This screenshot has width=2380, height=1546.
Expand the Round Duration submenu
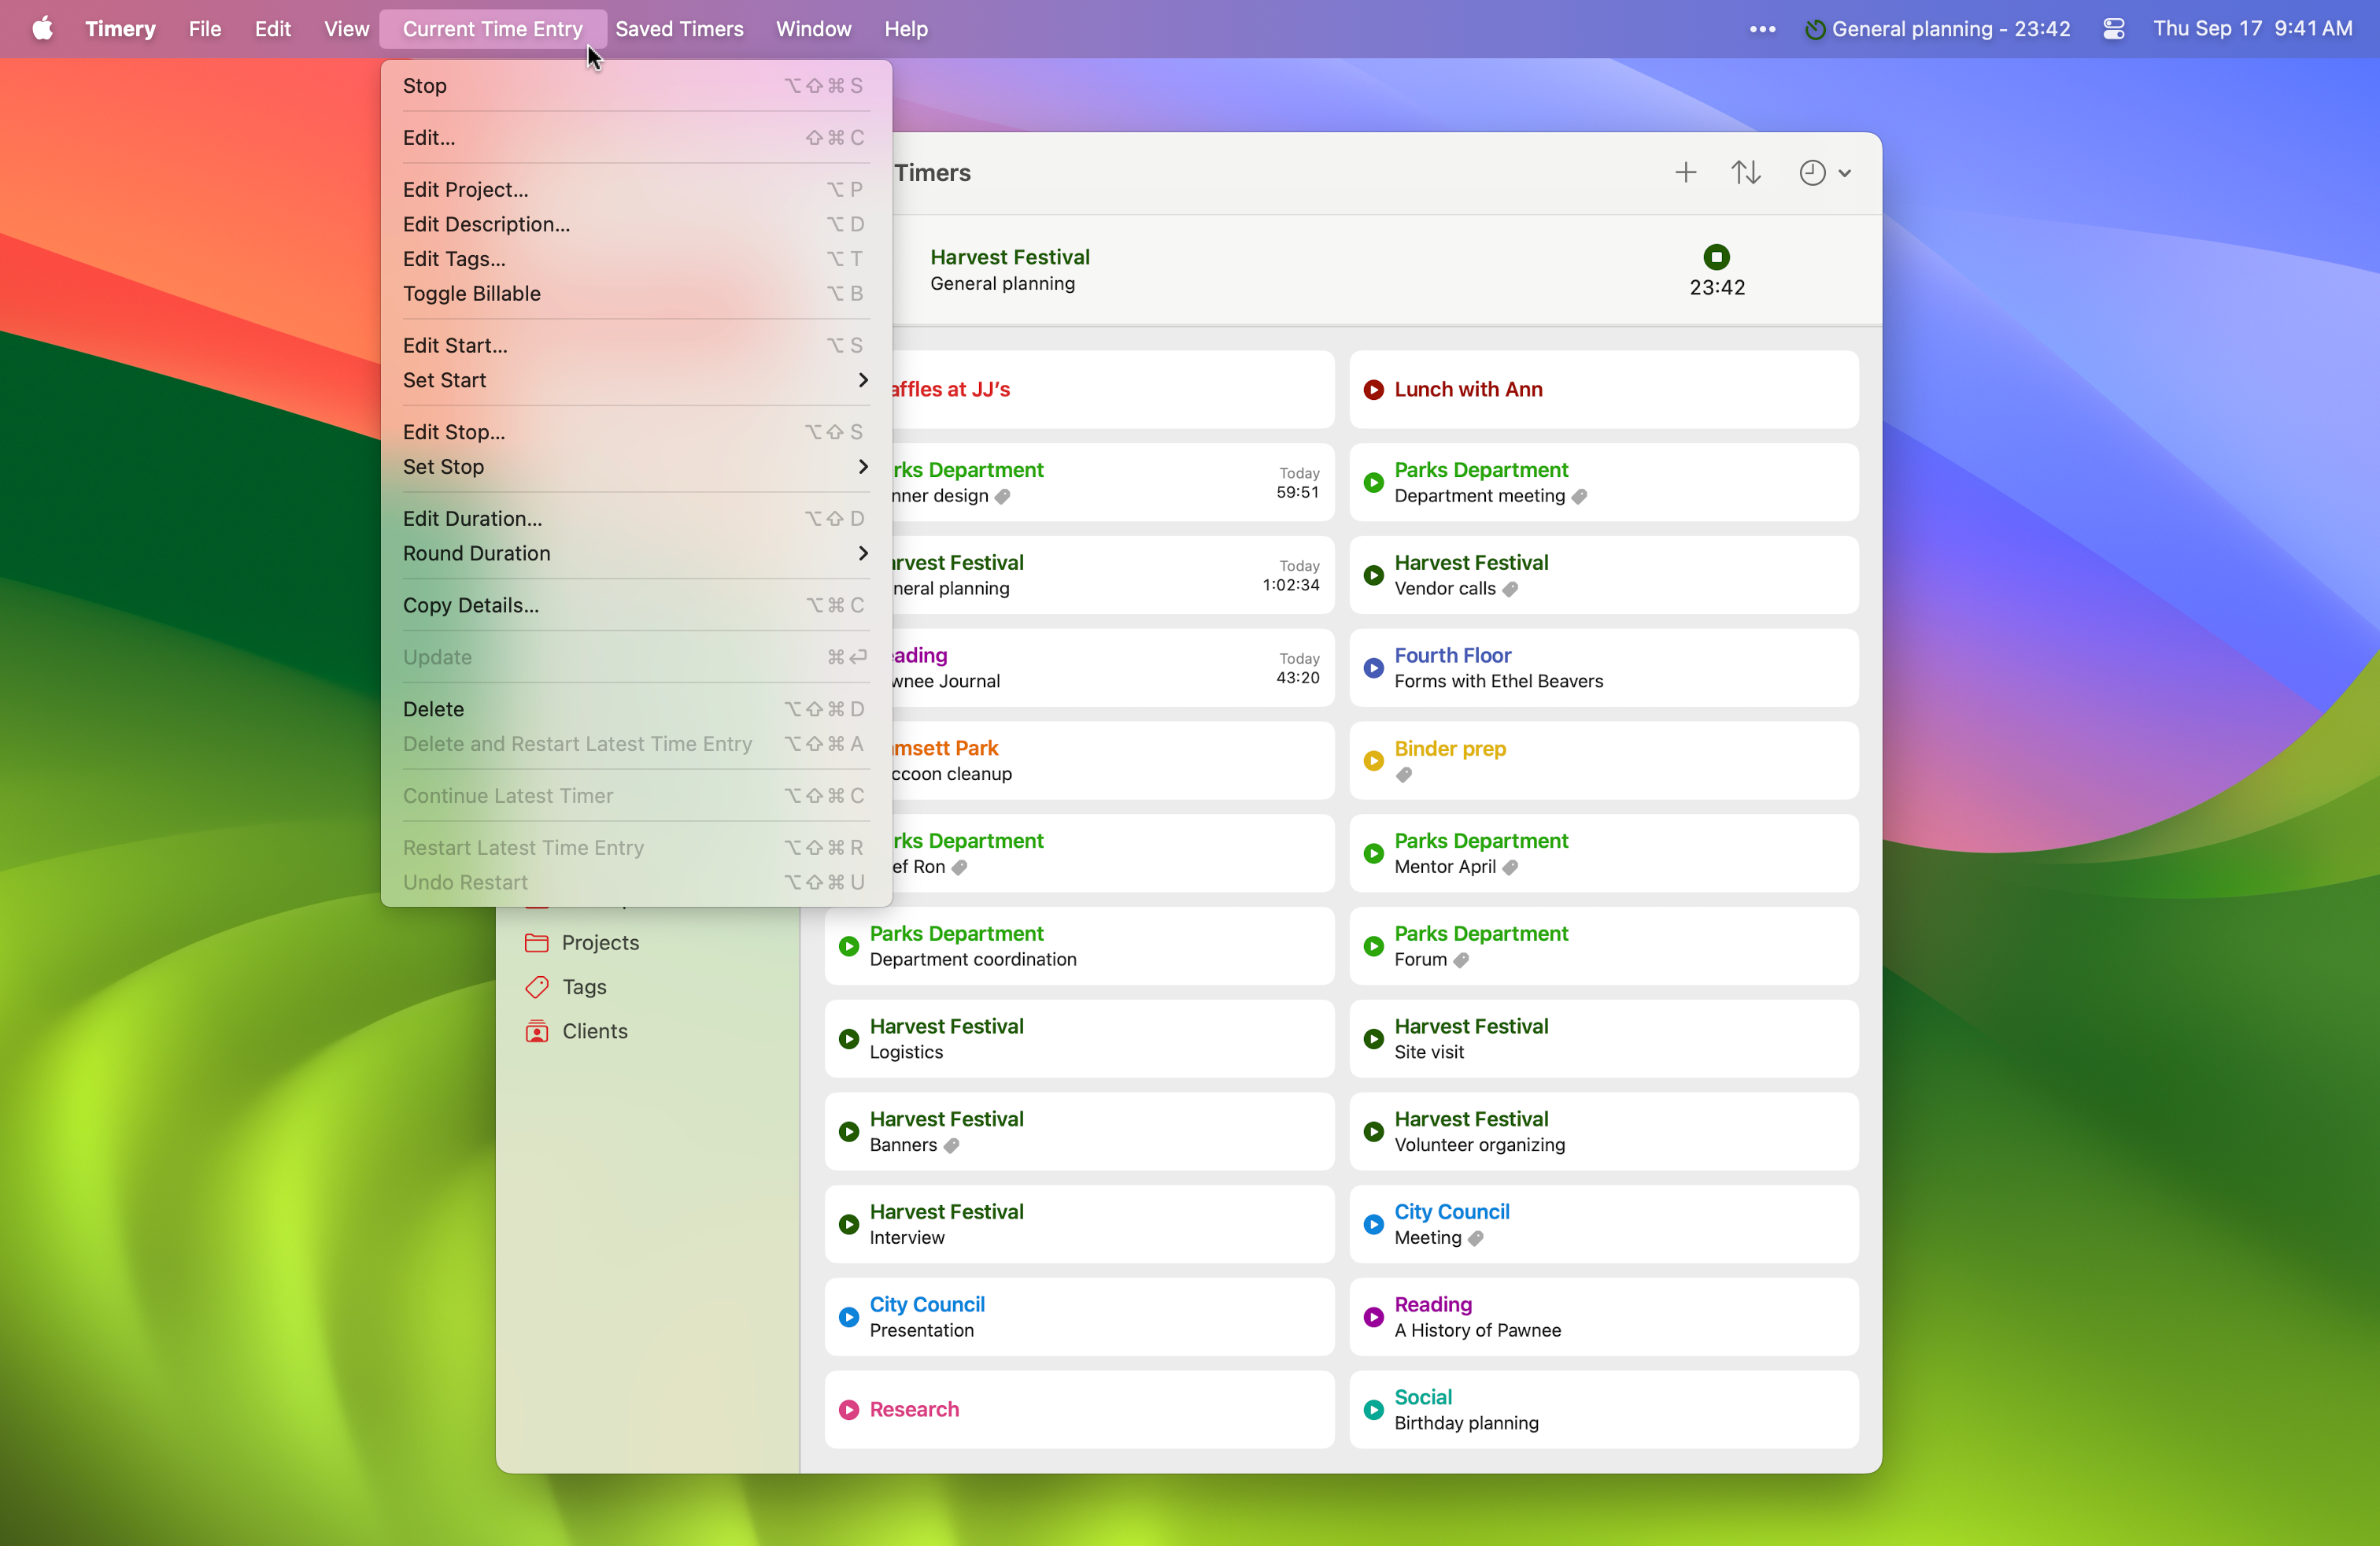(636, 554)
